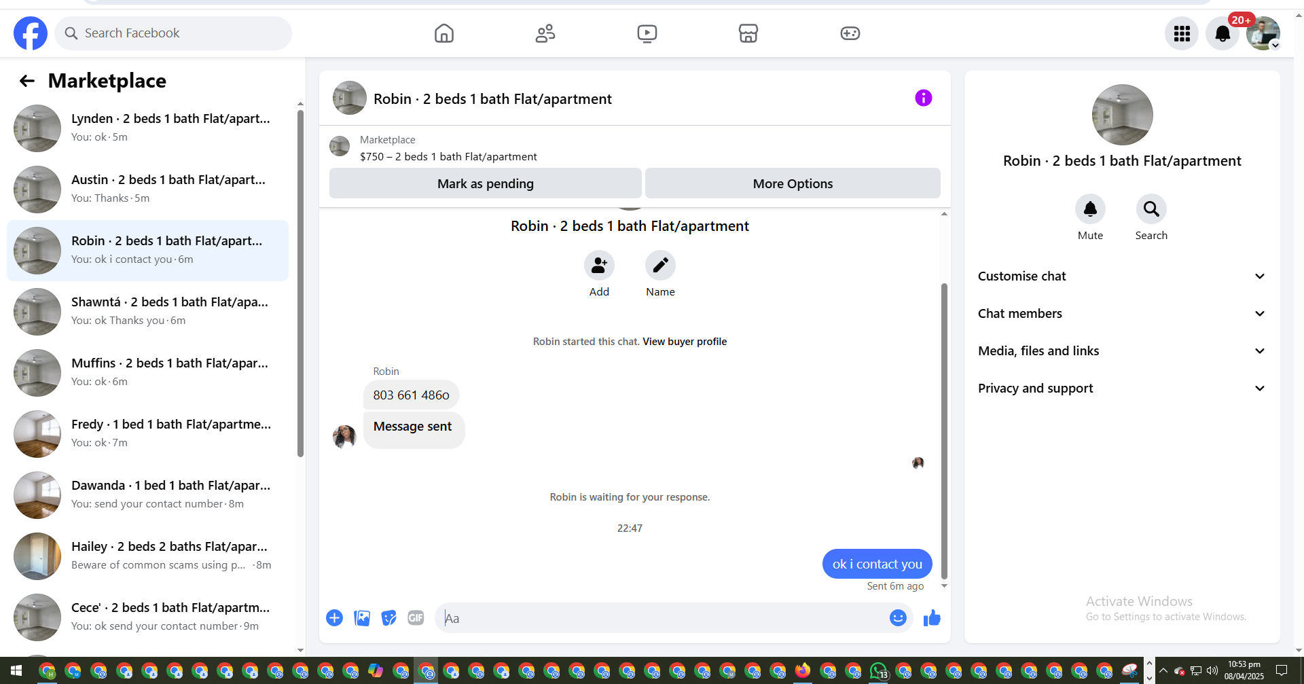Viewport: 1304px width, 684px height.
Task: Select the Robin conversation in the list
Action: point(147,251)
